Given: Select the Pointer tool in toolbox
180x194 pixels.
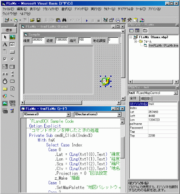Looking at the screenshot, I should tap(5, 37).
